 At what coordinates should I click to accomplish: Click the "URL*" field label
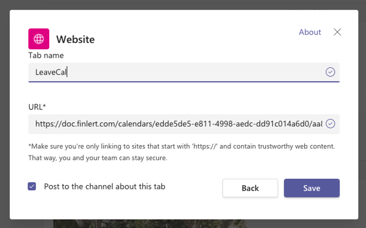[x=36, y=107]
